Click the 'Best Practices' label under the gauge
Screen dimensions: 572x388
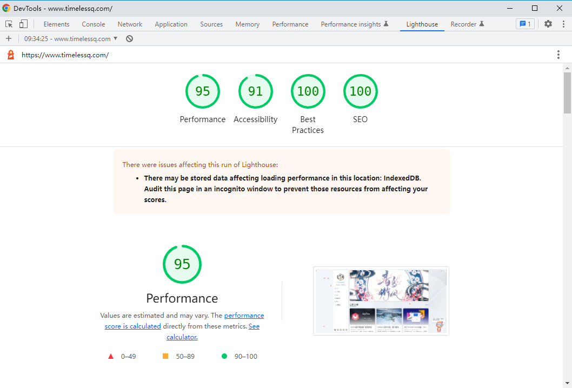pos(308,125)
